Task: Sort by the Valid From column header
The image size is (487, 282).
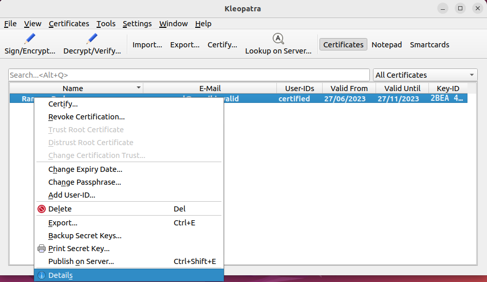Action: coord(349,89)
